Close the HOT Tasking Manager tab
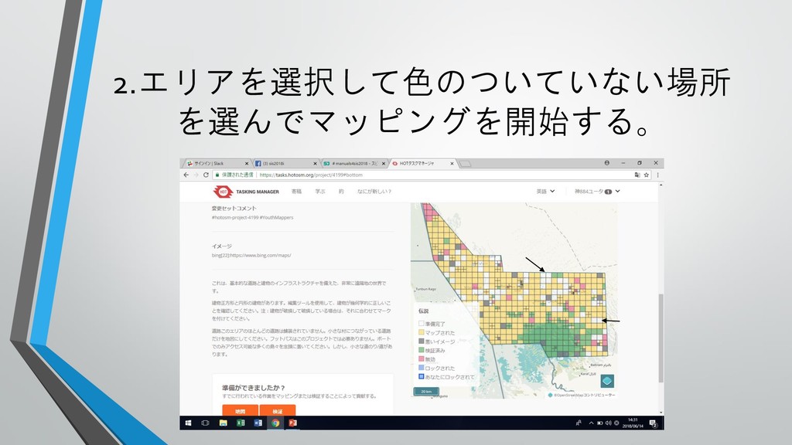This screenshot has height=445, width=792. [452, 164]
